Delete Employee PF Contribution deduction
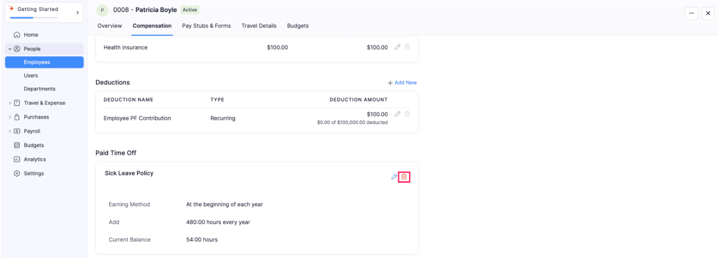This screenshot has width=722, height=258. pos(407,114)
